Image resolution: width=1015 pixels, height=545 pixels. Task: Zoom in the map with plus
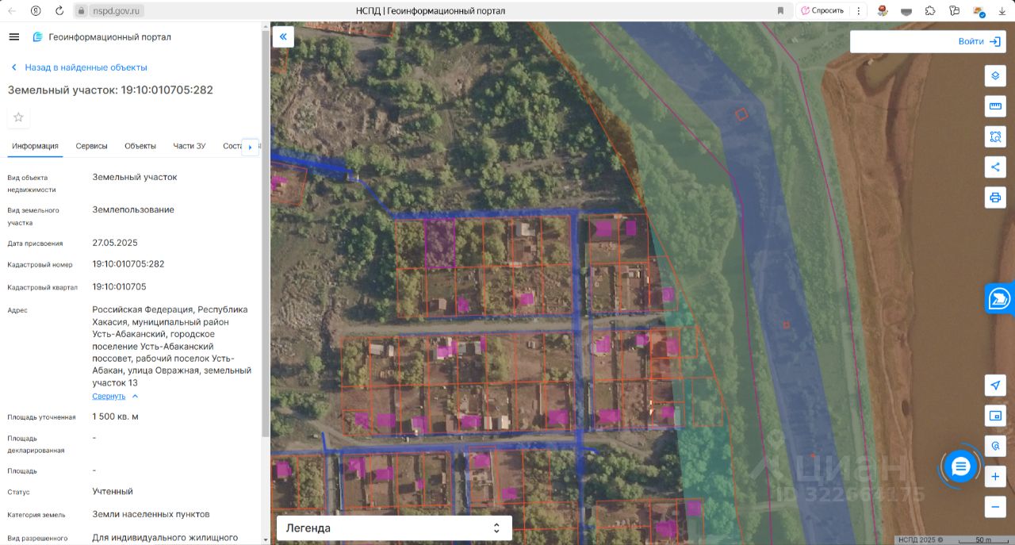tap(995, 477)
